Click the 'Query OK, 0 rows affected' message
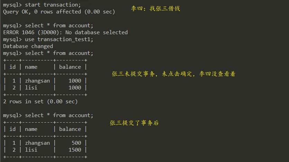289x162 pixels. pyautogui.click(x=59, y=12)
